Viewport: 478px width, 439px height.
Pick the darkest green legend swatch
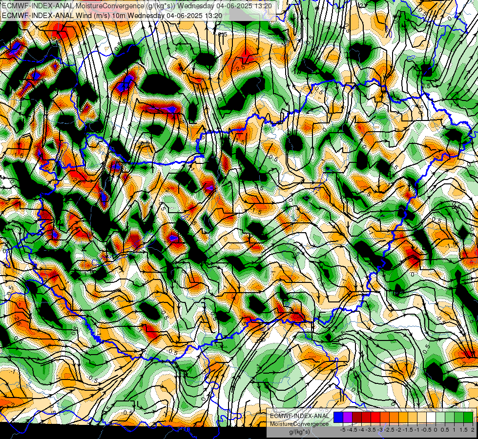tap(468, 418)
